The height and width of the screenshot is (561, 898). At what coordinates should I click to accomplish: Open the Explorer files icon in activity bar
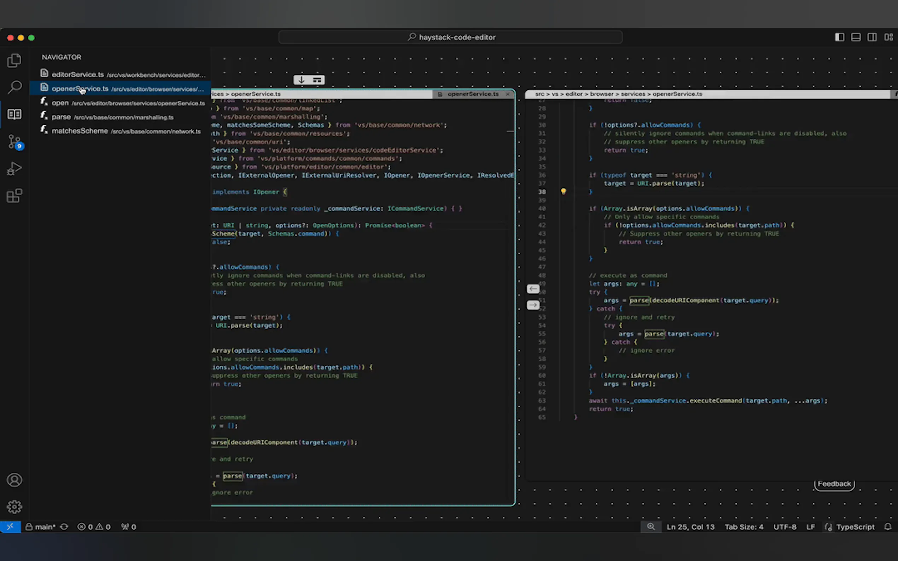click(x=14, y=60)
